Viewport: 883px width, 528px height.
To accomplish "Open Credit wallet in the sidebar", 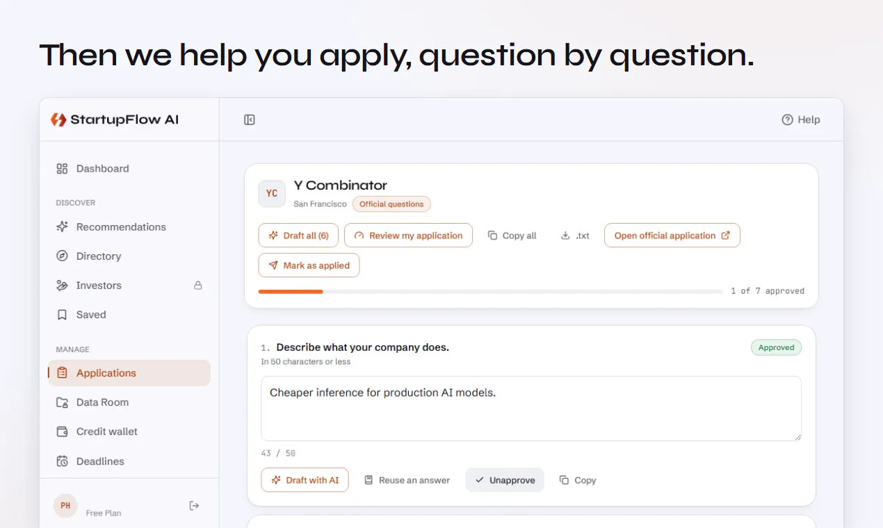I will click(129, 431).
